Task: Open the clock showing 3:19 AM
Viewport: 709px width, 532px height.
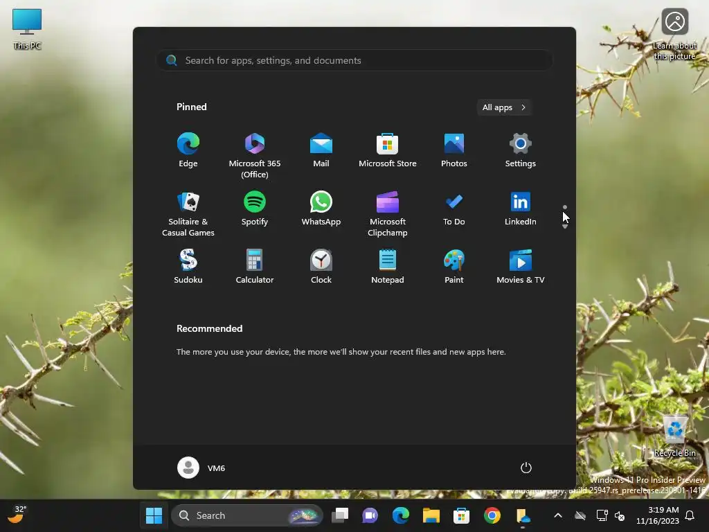Action: point(658,515)
